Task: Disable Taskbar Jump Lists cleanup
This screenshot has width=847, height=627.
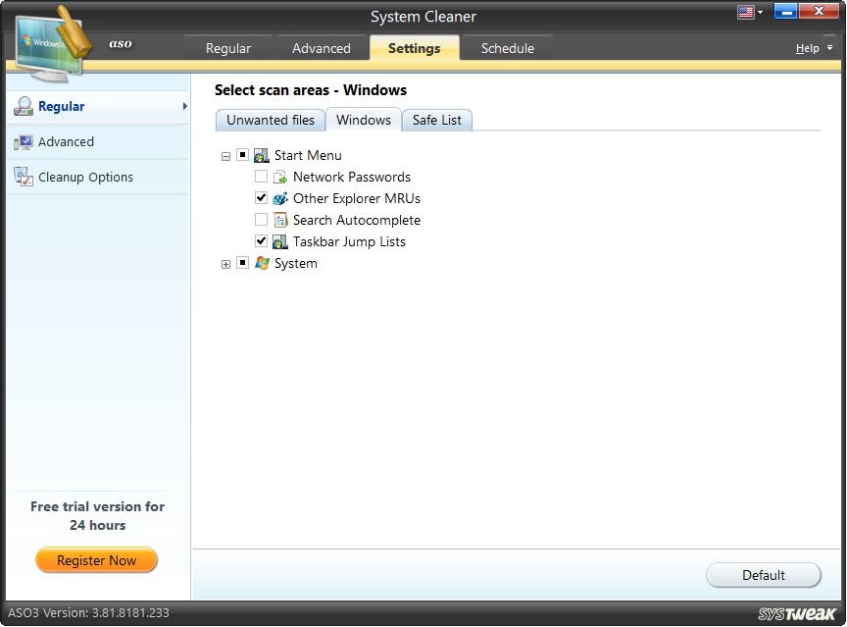Action: [261, 241]
